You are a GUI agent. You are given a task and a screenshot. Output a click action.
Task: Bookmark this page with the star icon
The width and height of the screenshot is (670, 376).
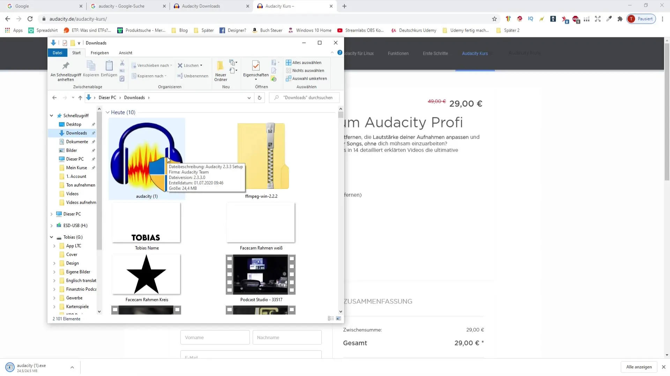click(x=494, y=19)
